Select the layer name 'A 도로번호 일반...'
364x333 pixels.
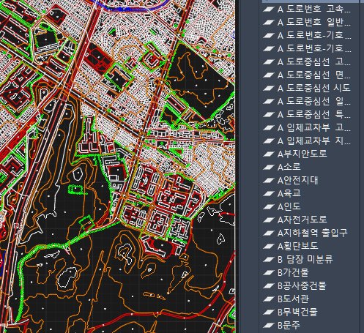click(x=314, y=23)
